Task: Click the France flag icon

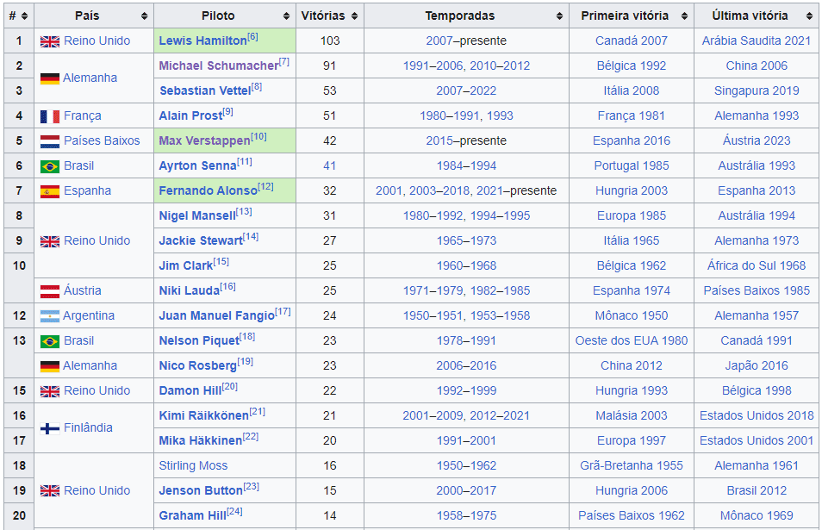Action: [x=49, y=116]
